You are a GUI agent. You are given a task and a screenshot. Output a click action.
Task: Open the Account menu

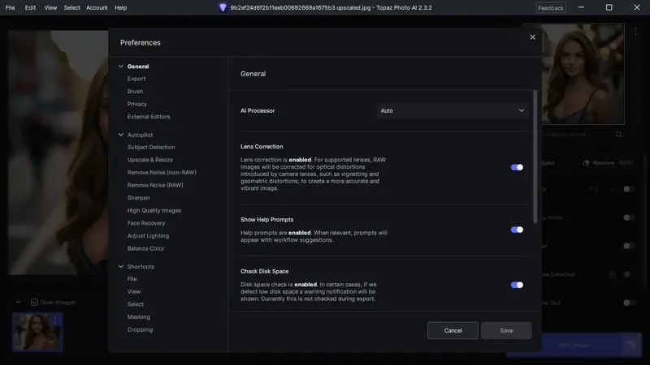97,7
